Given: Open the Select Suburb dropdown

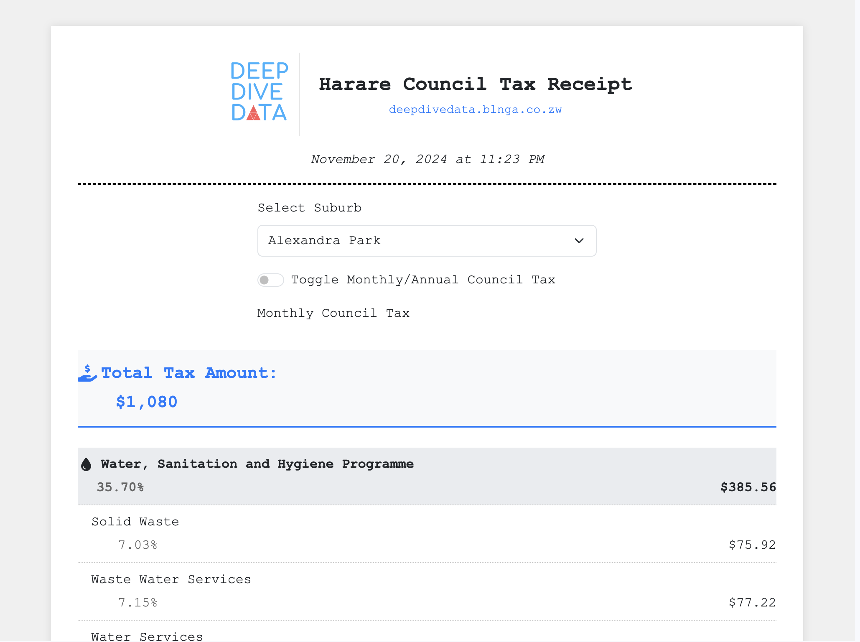Looking at the screenshot, I should point(426,241).
